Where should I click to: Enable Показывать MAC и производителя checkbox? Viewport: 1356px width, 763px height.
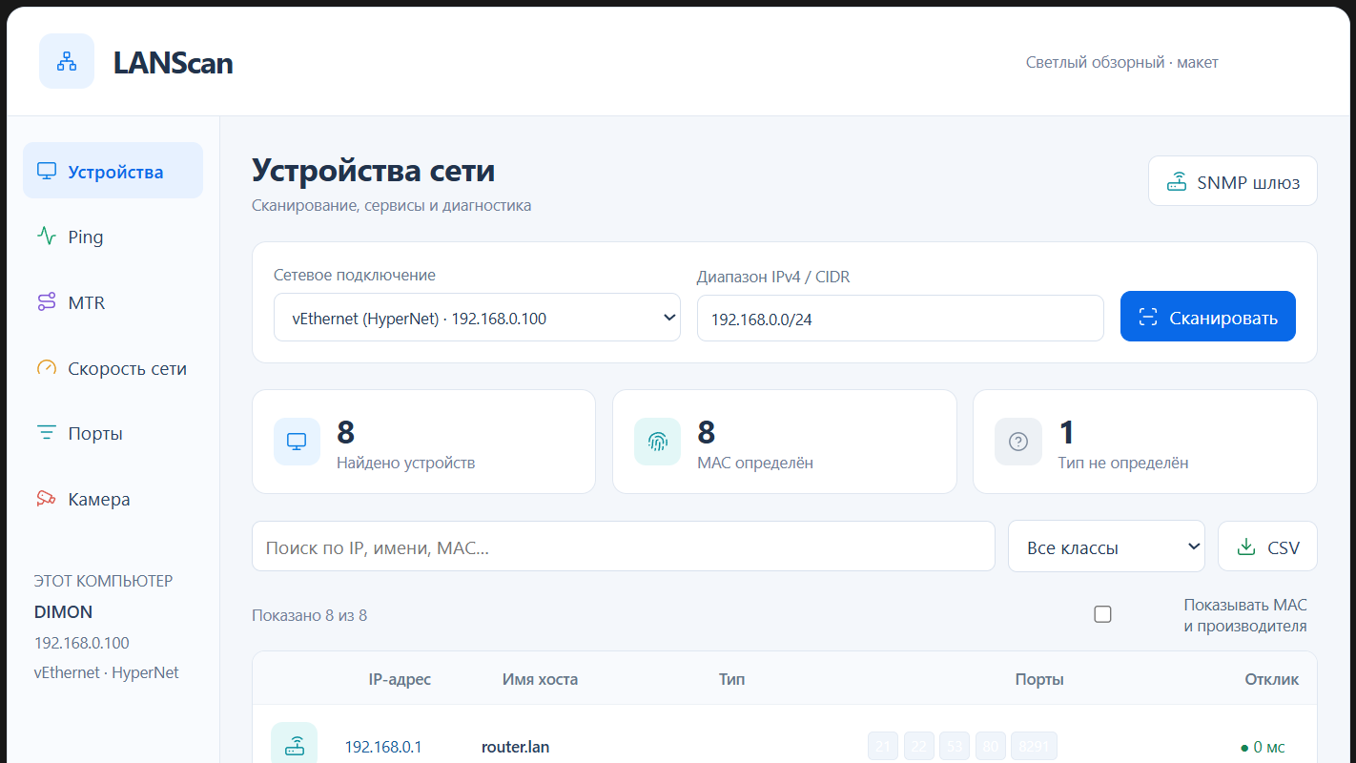[x=1102, y=614]
